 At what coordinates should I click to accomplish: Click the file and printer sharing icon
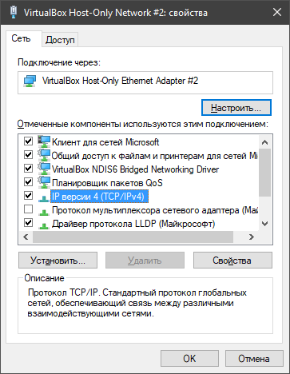[x=44, y=155]
